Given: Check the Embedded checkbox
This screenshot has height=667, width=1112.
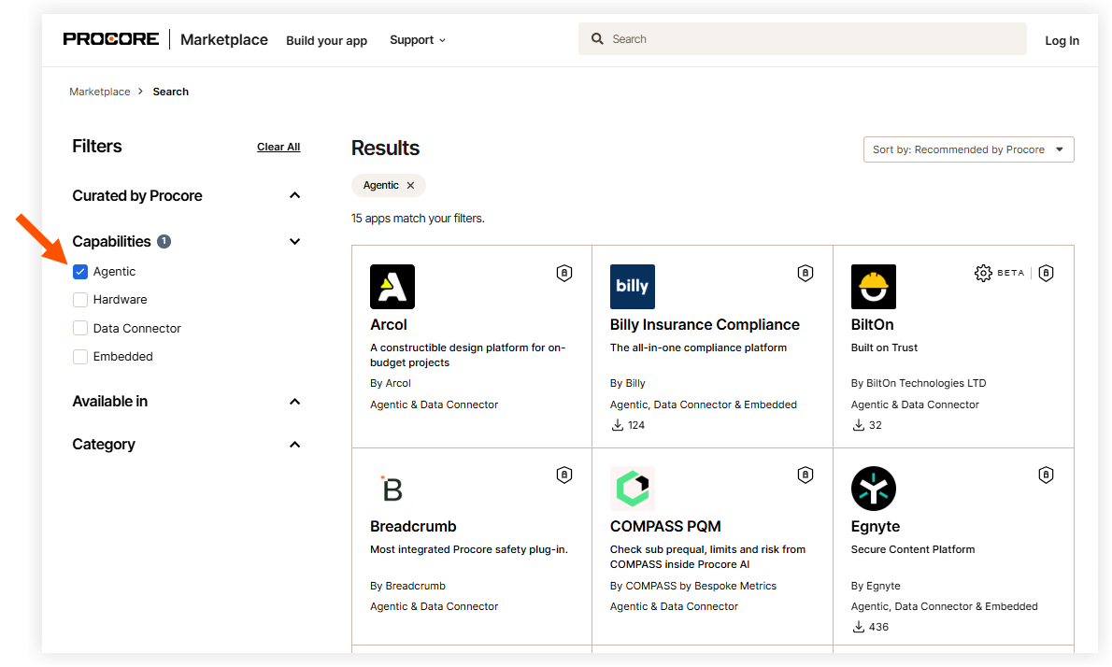Looking at the screenshot, I should pyautogui.click(x=80, y=357).
